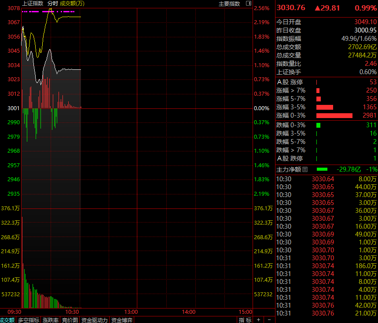Image resolution: width=378 pixels, height=323 pixels.
Task: Click the 2935 price axis label
Action: tap(14, 194)
